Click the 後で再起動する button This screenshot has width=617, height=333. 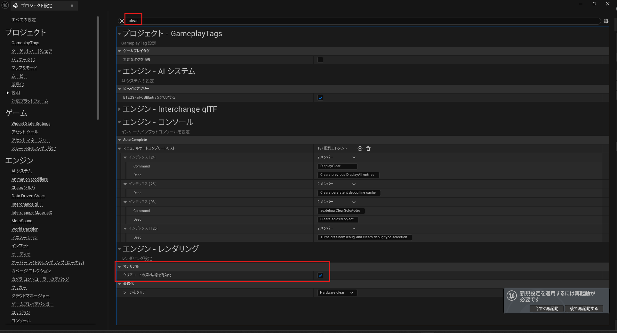(584, 309)
